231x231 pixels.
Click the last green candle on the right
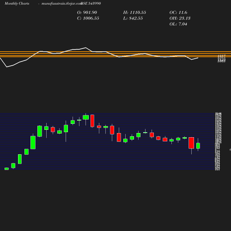(198, 146)
